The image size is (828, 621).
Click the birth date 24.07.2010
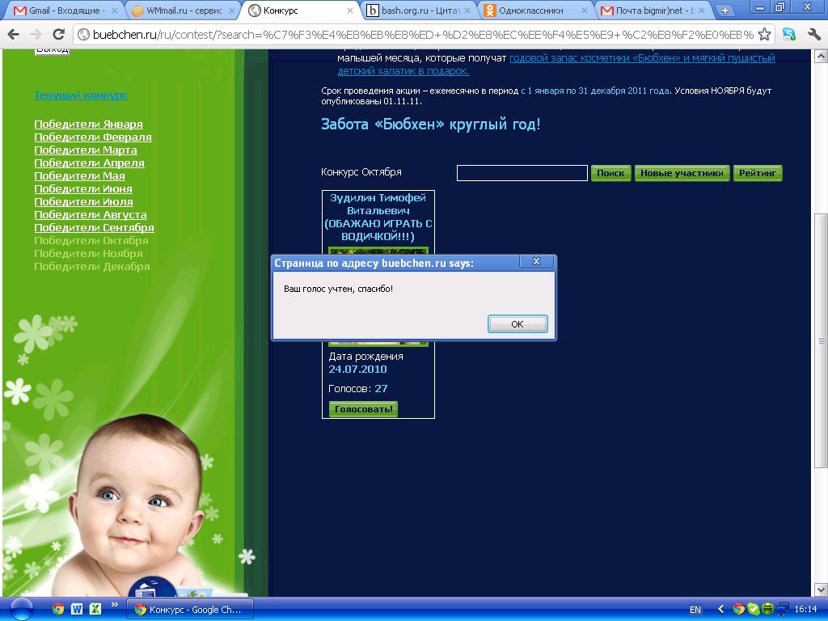click(x=357, y=369)
